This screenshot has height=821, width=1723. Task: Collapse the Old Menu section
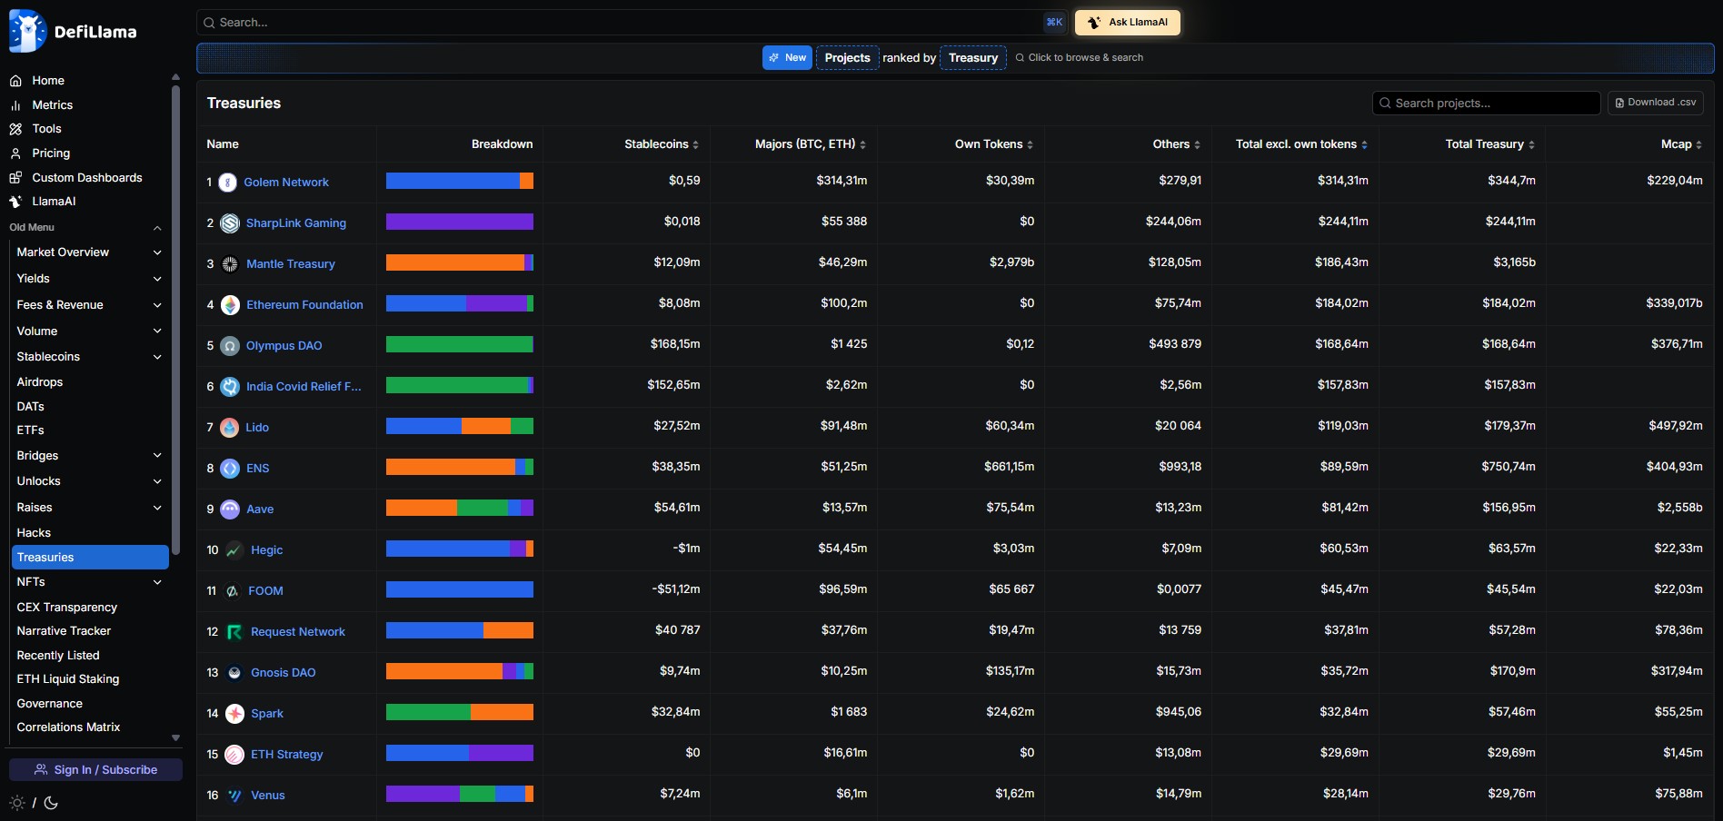pyautogui.click(x=157, y=228)
